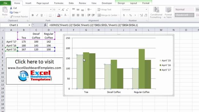Toggle Bold formatting
199x112 pixels.
[33, 15]
